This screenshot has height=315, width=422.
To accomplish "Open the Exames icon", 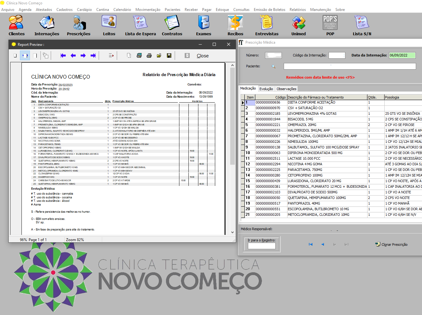I will [204, 26].
